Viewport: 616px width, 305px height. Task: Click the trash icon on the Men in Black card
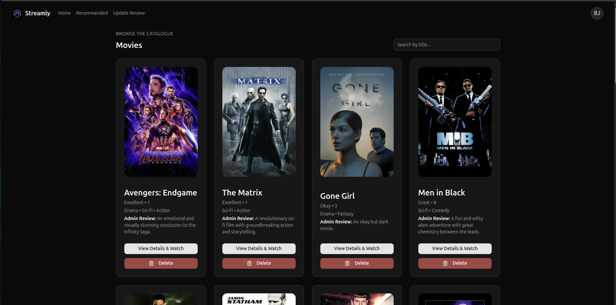tap(445, 263)
